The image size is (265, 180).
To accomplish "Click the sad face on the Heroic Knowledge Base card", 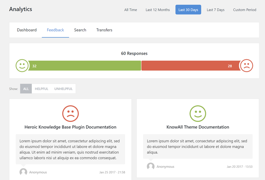I will coord(71,114).
